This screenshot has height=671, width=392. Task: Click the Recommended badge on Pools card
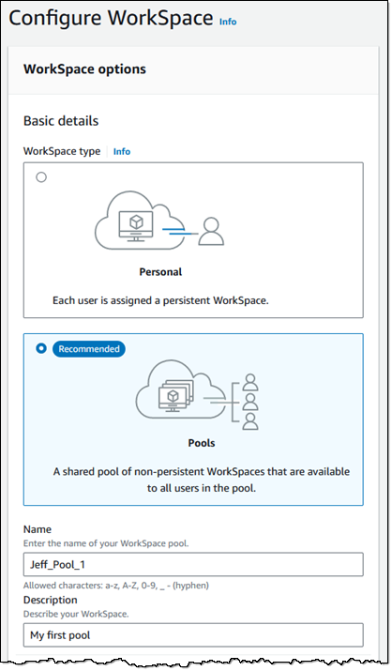(x=89, y=349)
